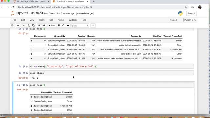Image resolution: width=210 pixels, height=118 pixels.
Task: Click Last Checkpoint: 5 minutes ago text
Action: pyautogui.click(x=59, y=13)
